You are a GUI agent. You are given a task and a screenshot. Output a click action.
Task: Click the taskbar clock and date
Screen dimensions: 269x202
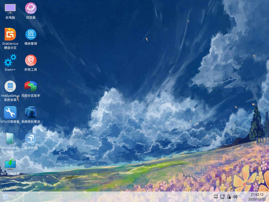(257, 197)
